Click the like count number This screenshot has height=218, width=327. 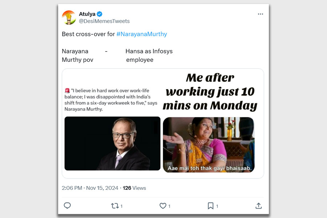pos(169,206)
